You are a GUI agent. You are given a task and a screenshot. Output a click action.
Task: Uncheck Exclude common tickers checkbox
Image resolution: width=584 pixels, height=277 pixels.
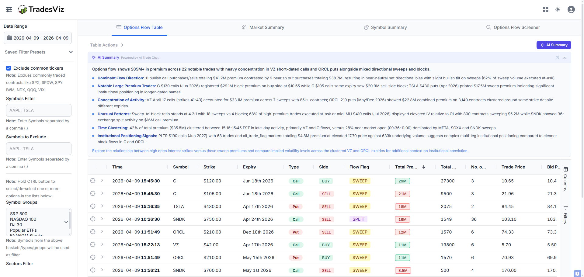point(9,68)
